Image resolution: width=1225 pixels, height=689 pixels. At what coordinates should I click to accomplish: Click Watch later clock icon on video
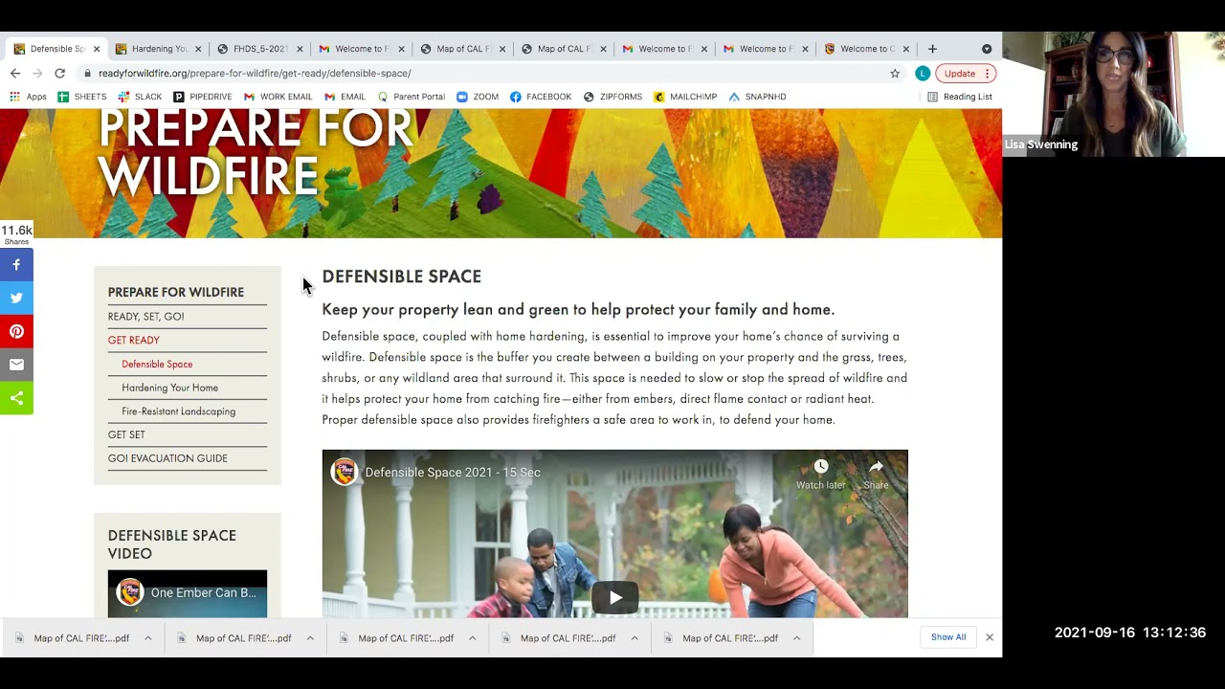pyautogui.click(x=820, y=467)
